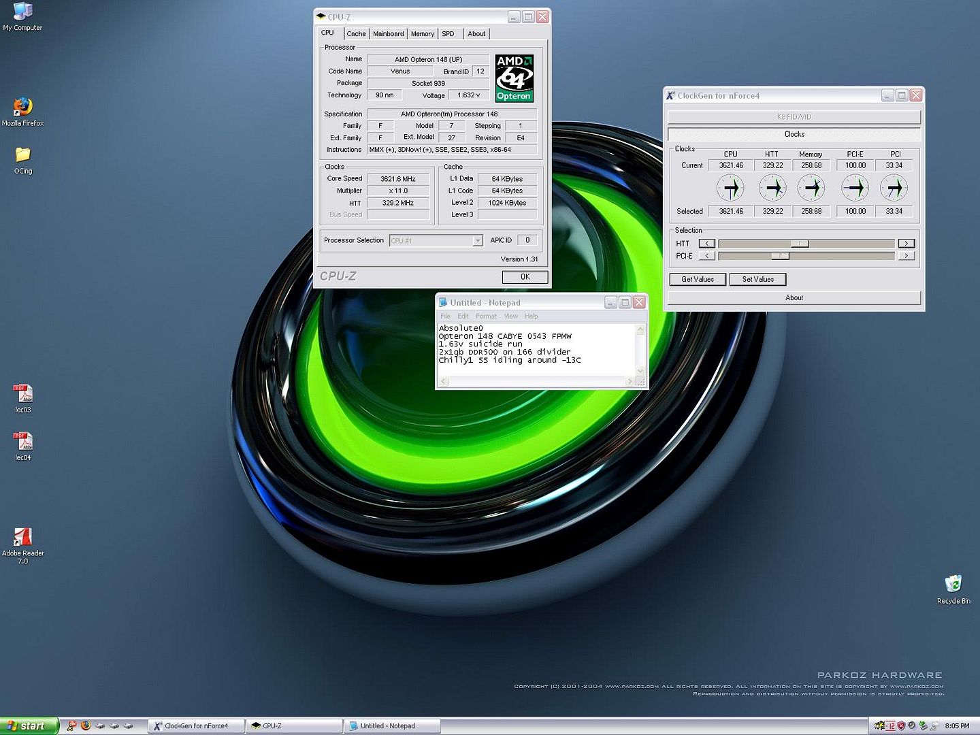Click ClockGen title bar X icon
Viewport: 980px width, 735px height.
(670, 95)
